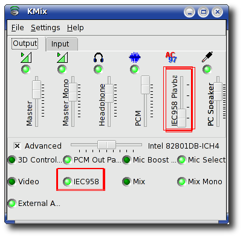Switch to the Output tab

coord(25,43)
